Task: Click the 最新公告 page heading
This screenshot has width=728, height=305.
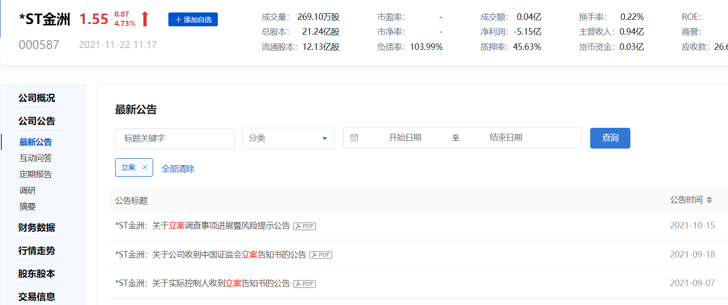Action: (x=136, y=110)
